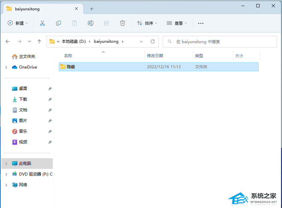Click the Delete trash icon
The image size is (282, 208).
[123, 23]
